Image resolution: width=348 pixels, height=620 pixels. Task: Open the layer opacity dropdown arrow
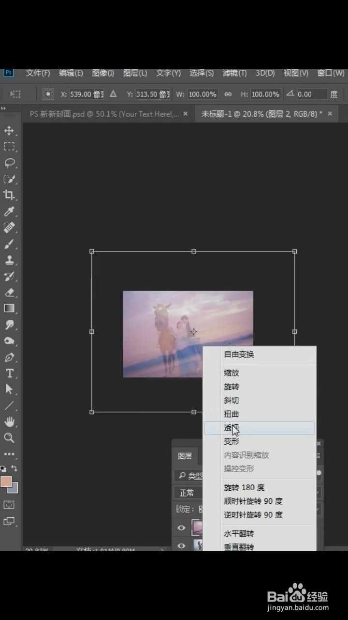(x=319, y=493)
